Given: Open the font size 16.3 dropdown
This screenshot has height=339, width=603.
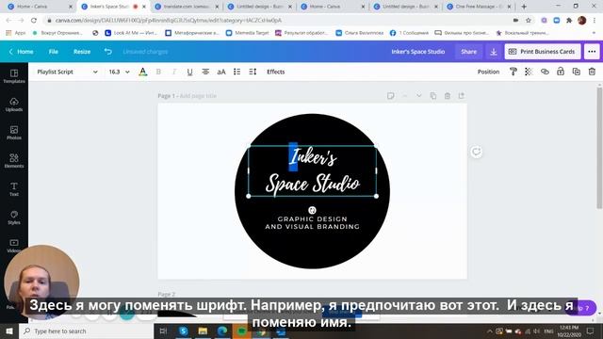Looking at the screenshot, I should tap(119, 72).
